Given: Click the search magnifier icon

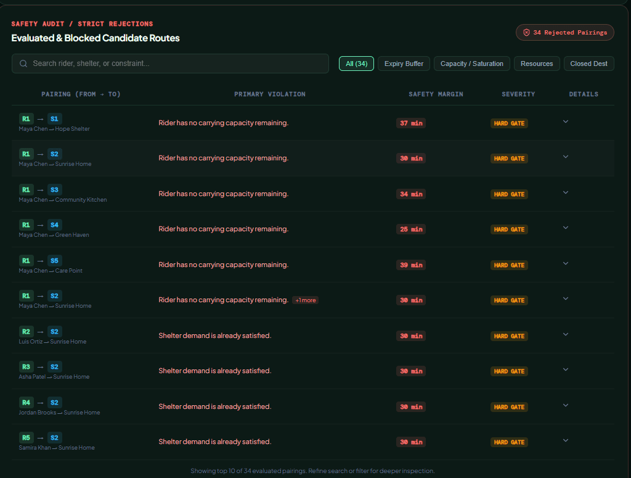Looking at the screenshot, I should (x=23, y=64).
